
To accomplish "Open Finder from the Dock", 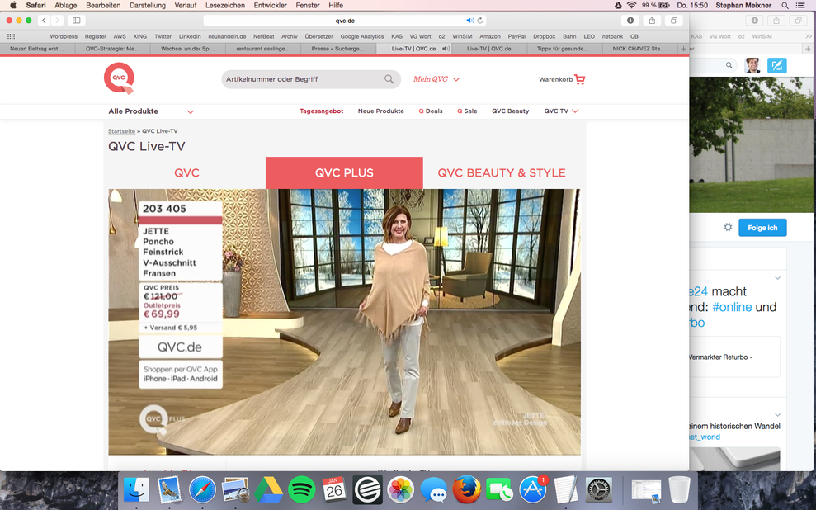I will (x=136, y=489).
